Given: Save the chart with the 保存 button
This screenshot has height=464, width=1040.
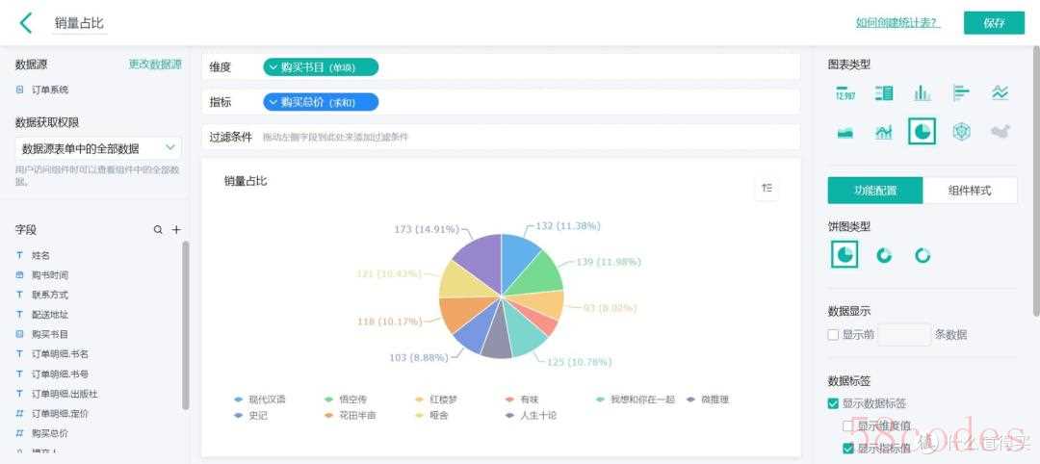Looking at the screenshot, I should point(994,23).
